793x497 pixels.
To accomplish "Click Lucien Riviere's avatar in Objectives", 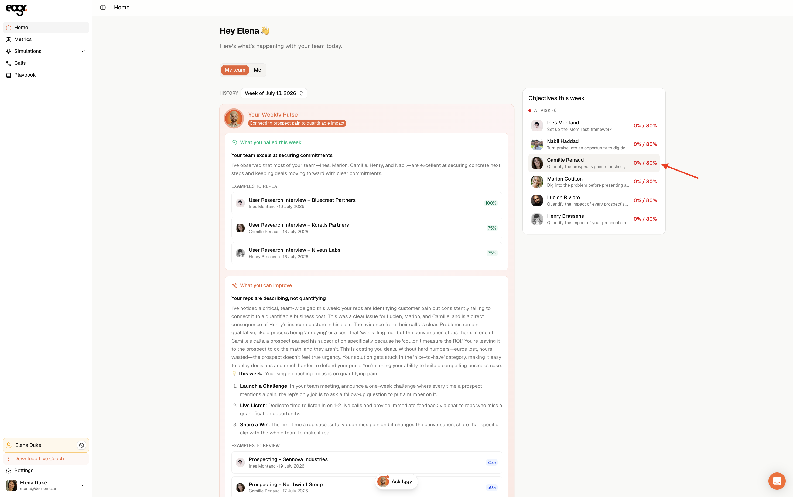I will [x=537, y=200].
